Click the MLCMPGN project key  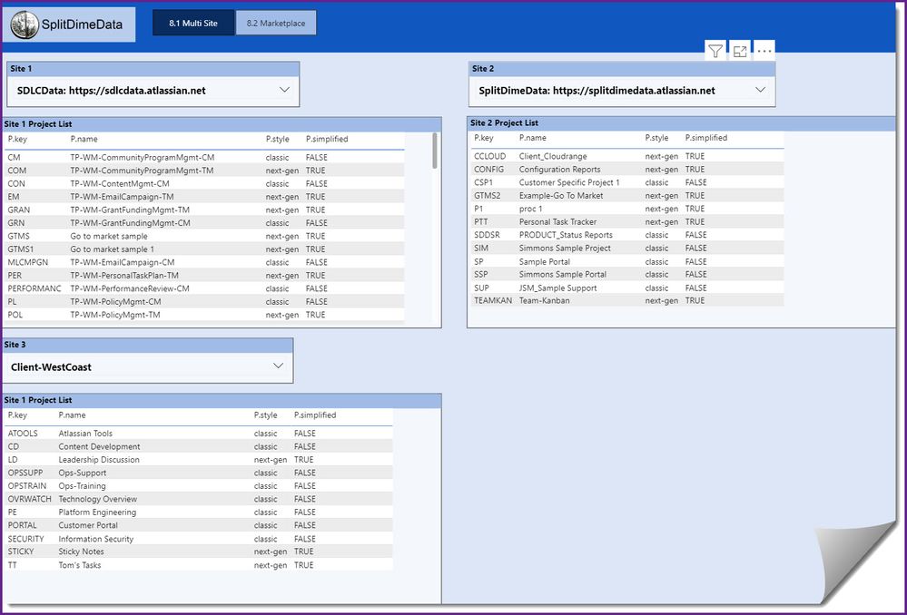(x=28, y=262)
